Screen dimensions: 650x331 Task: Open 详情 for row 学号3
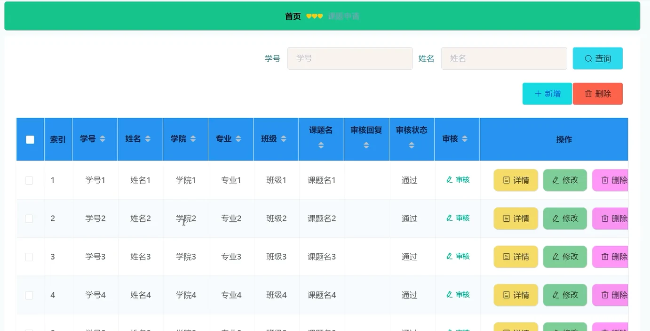coord(515,257)
